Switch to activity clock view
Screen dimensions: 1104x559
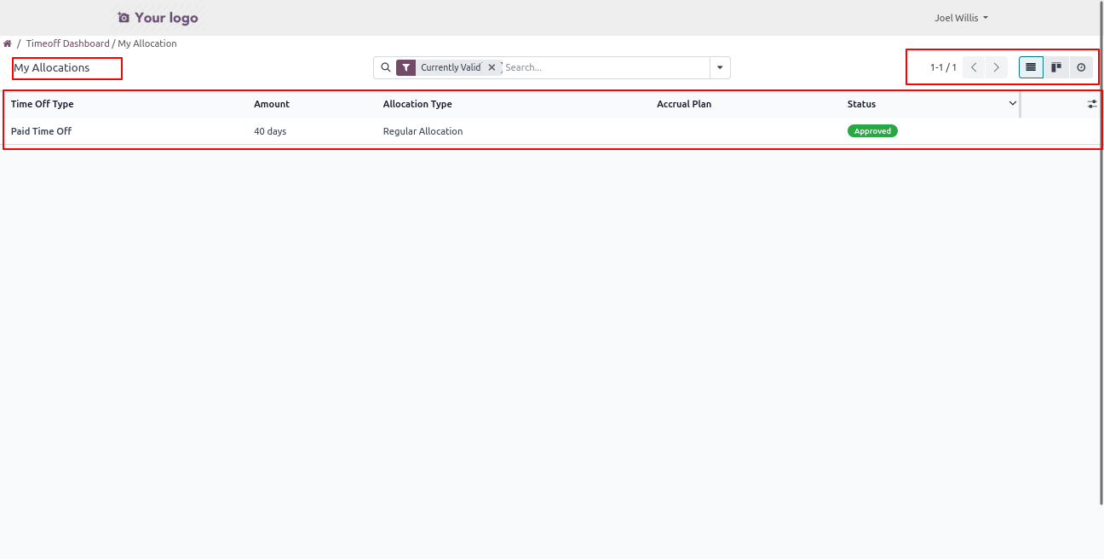[x=1081, y=67]
